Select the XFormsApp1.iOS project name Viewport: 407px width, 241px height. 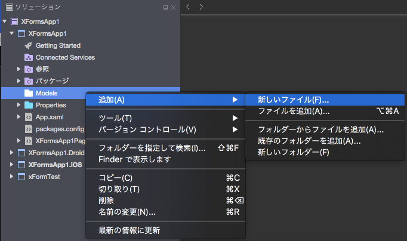click(x=55, y=165)
